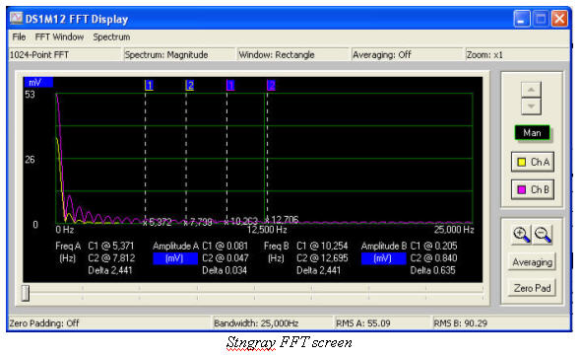Screen dimensions: 581x357
Task: Click the scale up arrow button
Action: [531, 90]
